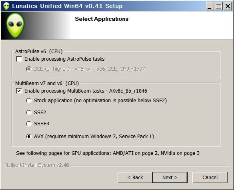Click the large green alien header logo
Image resolution: width=234 pixels, height=190 pixels.
[15, 25]
